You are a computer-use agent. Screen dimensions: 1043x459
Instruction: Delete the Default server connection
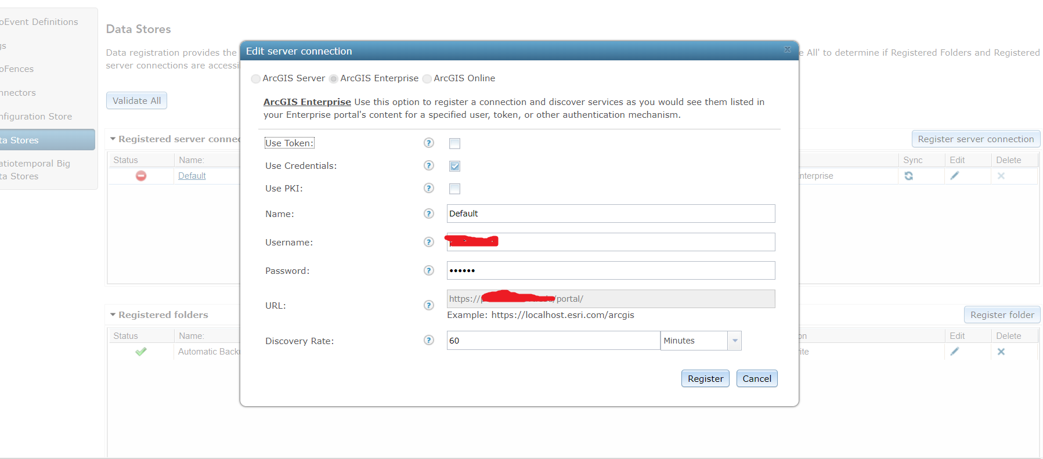click(x=1001, y=176)
